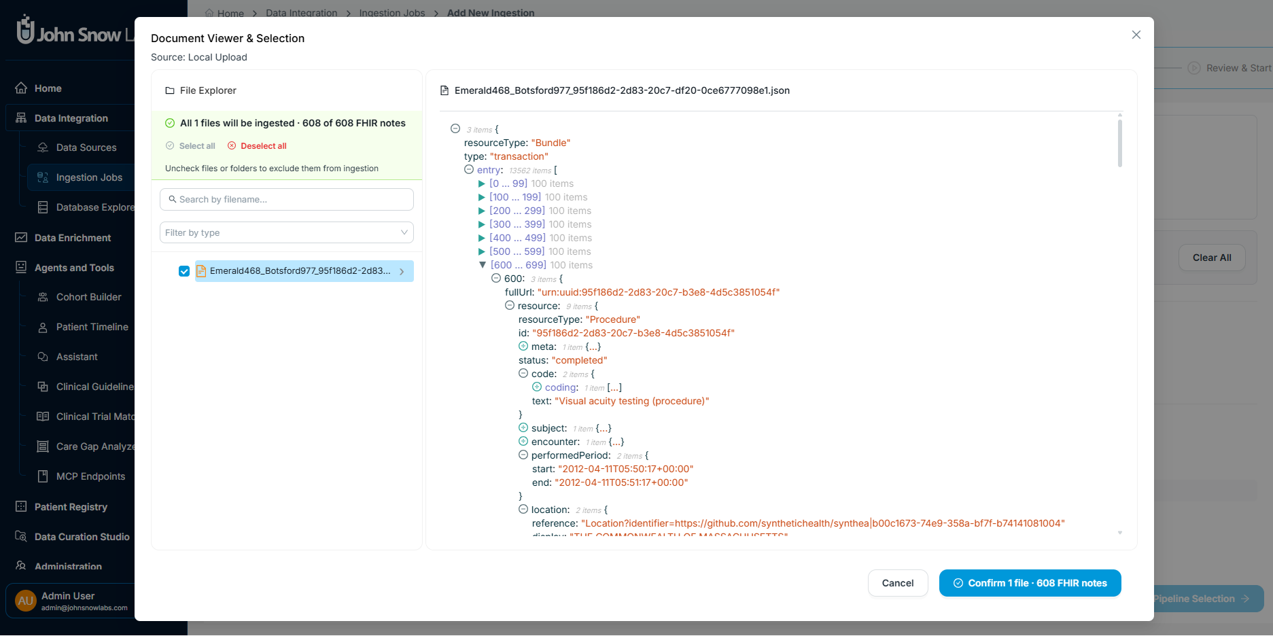Collapse entry 600 node

point(496,278)
